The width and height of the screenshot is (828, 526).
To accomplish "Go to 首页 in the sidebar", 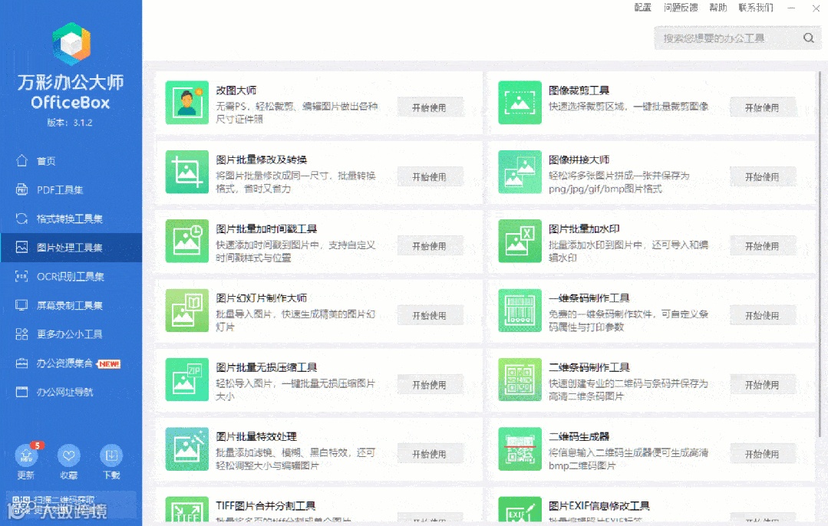I will pyautogui.click(x=71, y=161).
